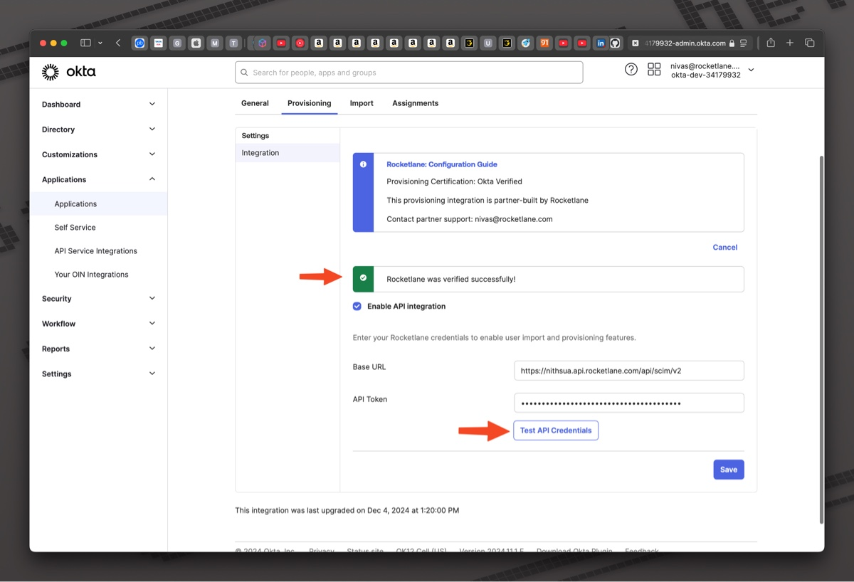
Task: Select the Provisioning tab
Action: tap(309, 103)
